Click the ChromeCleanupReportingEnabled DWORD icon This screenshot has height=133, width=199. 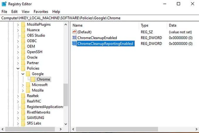pyautogui.click(x=74, y=43)
